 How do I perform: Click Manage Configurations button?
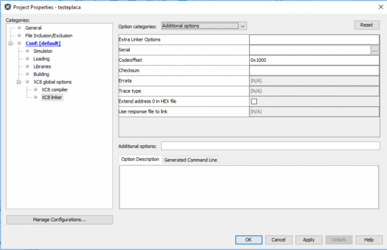pos(60,220)
